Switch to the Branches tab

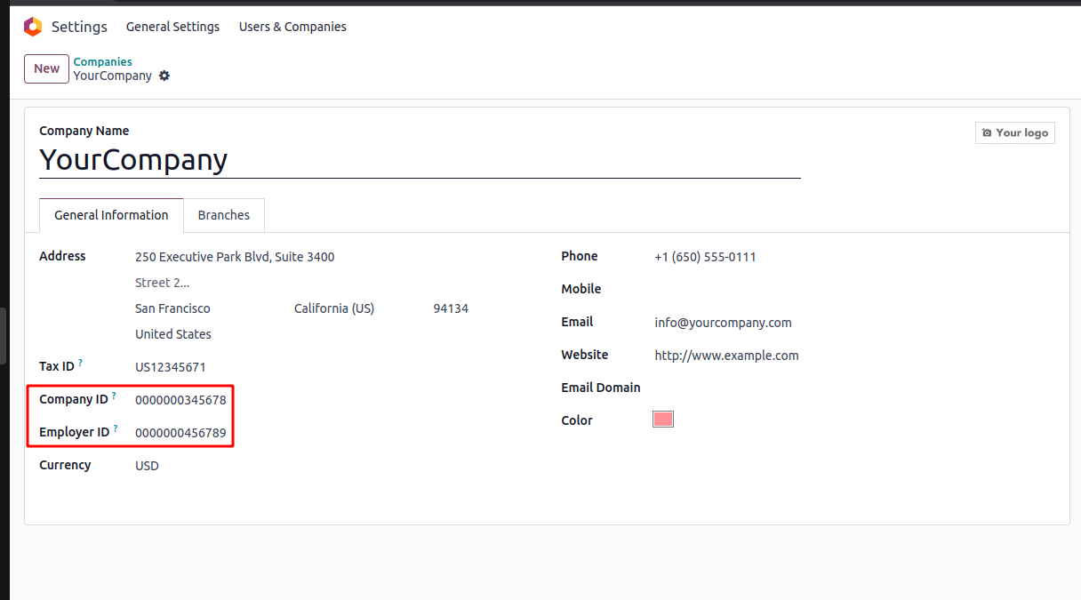(224, 215)
